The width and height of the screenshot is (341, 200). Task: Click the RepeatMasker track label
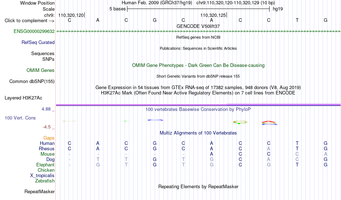(x=39, y=192)
